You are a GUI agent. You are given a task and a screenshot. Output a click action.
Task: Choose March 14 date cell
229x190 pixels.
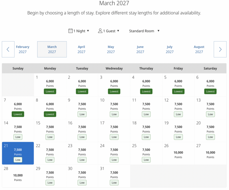click(18, 131)
